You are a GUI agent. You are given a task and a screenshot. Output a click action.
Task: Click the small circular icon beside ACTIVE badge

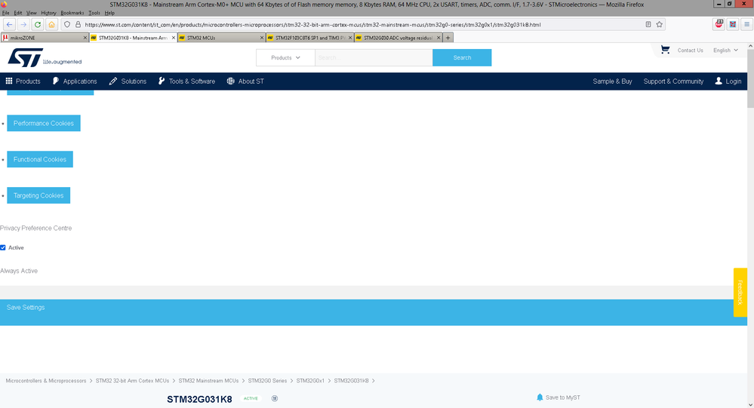(275, 398)
